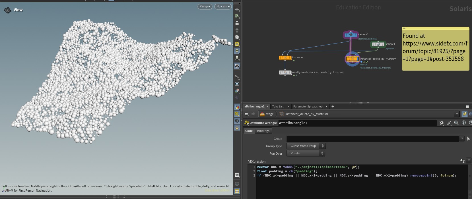Image resolution: width=472 pixels, height=199 pixels.
Task: Click the group selection arrow icon
Action: point(468,139)
